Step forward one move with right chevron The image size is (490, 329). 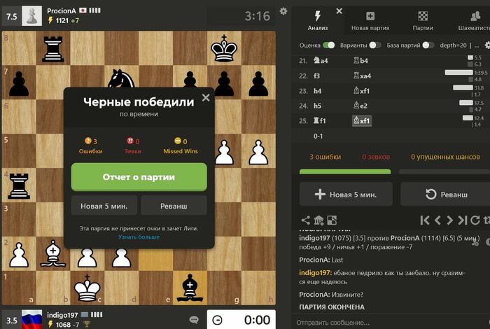coord(449,220)
